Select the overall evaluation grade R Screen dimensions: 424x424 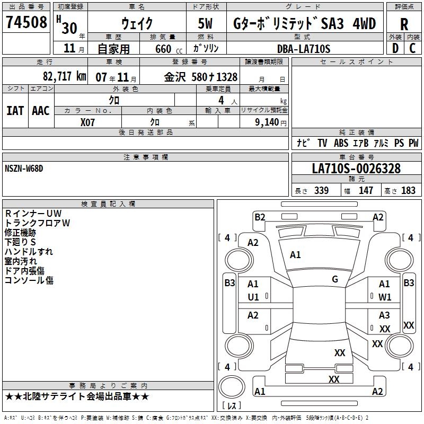pos(404,24)
